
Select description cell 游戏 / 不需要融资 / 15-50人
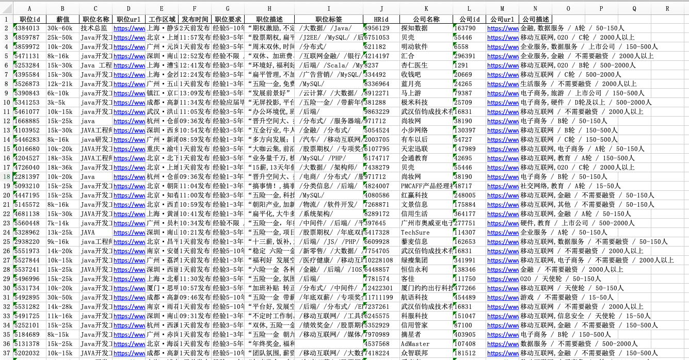tap(568, 298)
